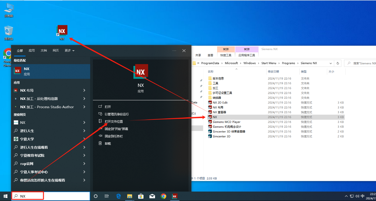
Task: Open the address bar history dropdown in Explorer
Action: tap(331, 63)
